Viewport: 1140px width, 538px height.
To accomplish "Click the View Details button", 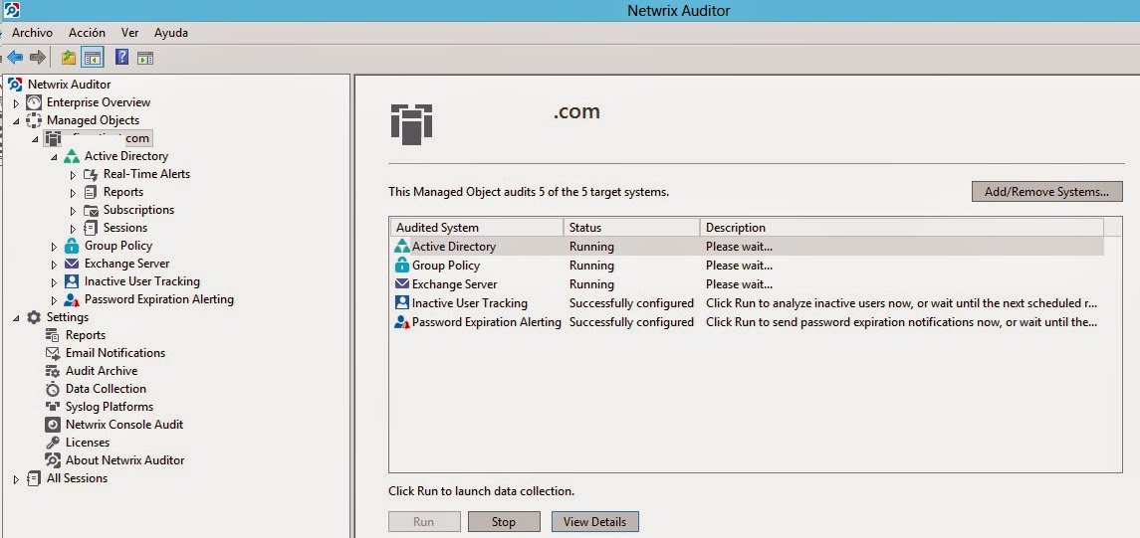I will tap(594, 522).
